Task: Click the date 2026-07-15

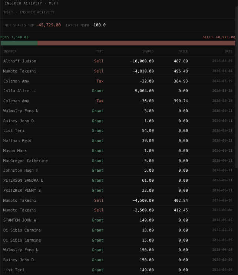Action: click(x=222, y=81)
